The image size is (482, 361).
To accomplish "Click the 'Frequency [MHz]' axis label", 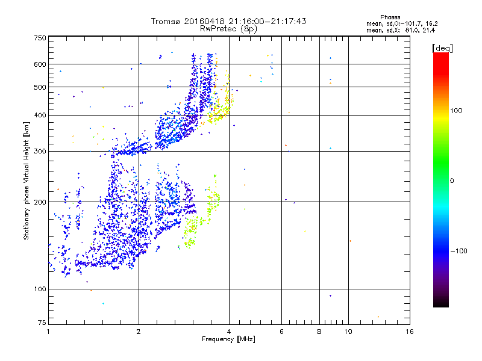I will pyautogui.click(x=228, y=339).
